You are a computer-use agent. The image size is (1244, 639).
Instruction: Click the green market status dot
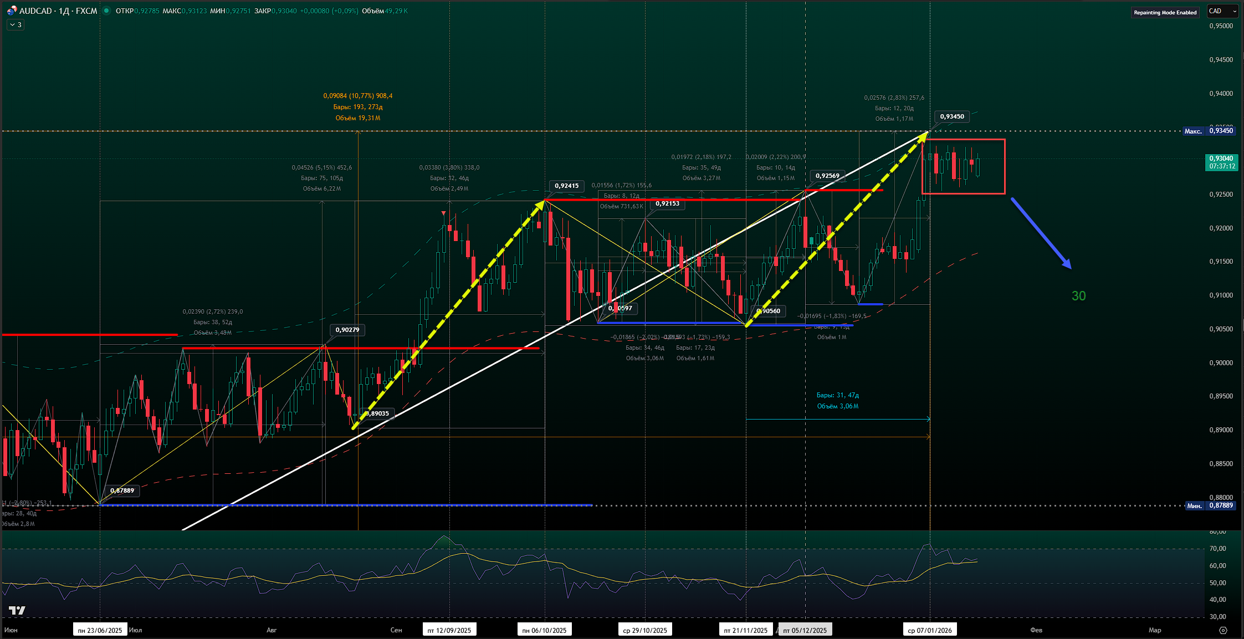coord(106,11)
